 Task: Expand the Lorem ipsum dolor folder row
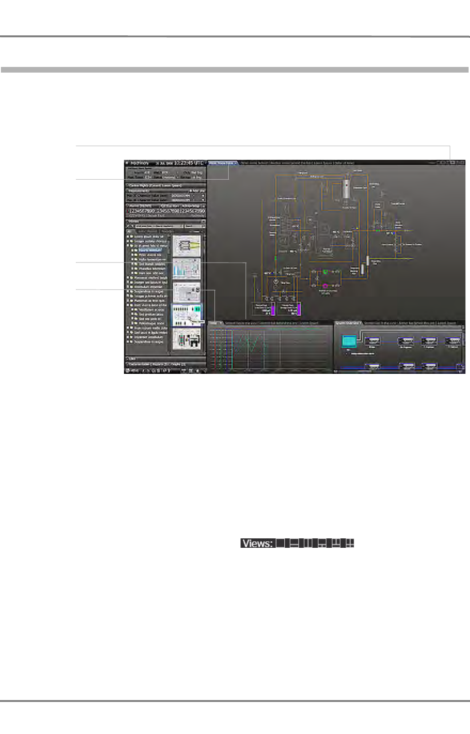(x=147, y=236)
